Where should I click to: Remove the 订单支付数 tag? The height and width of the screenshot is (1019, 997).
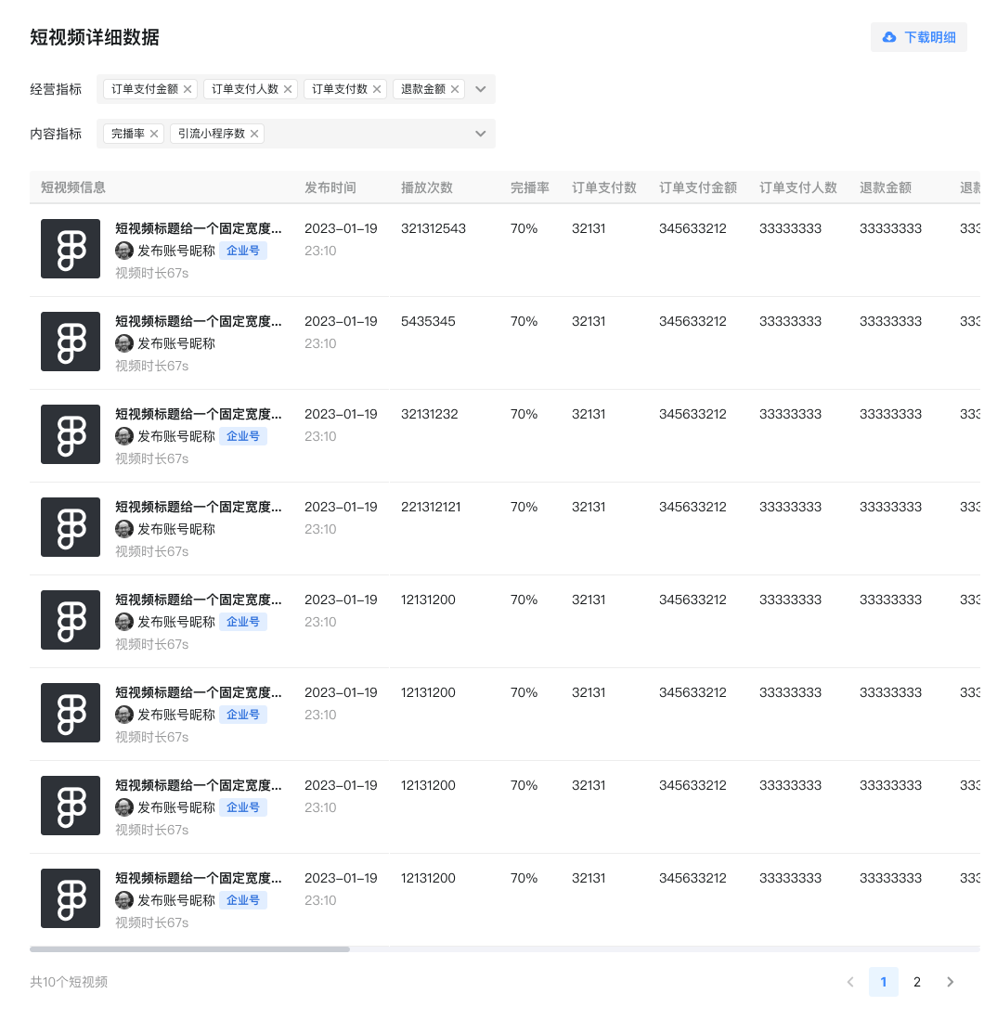[377, 89]
